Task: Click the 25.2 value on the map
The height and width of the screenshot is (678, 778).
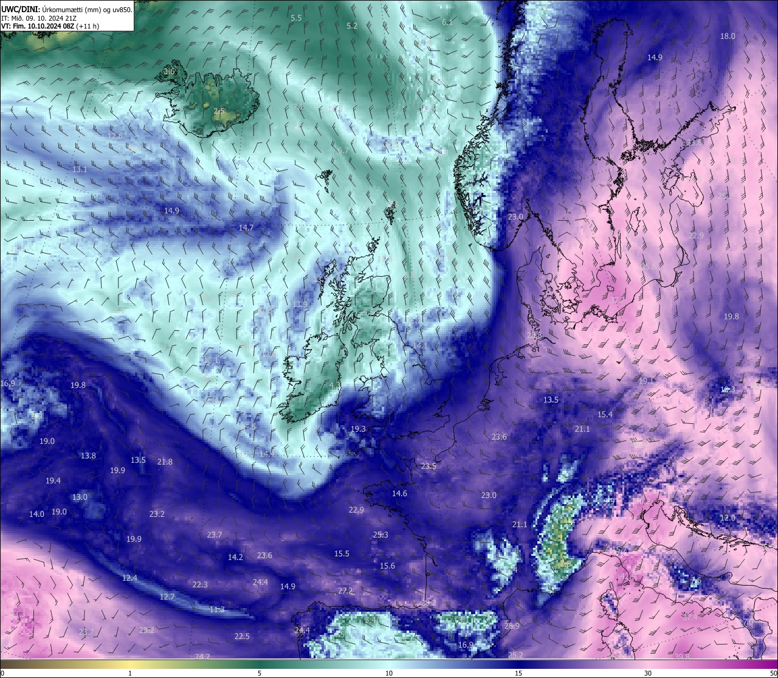Action: tap(515, 654)
